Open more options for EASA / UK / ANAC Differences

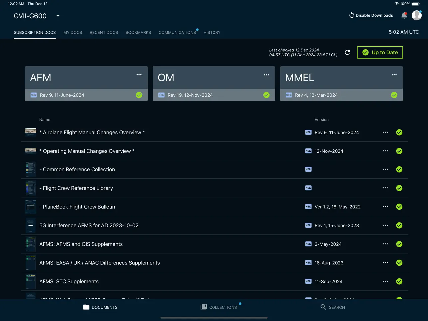click(385, 263)
